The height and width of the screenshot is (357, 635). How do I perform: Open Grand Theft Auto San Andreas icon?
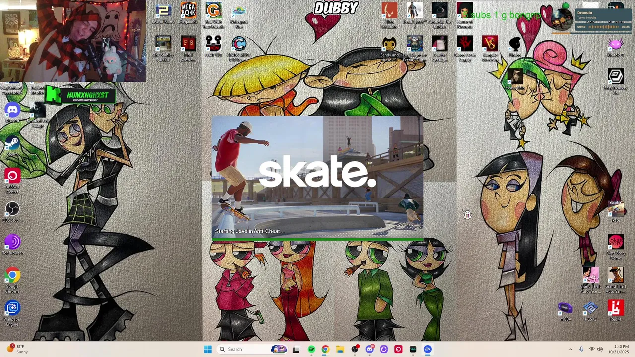point(615,281)
